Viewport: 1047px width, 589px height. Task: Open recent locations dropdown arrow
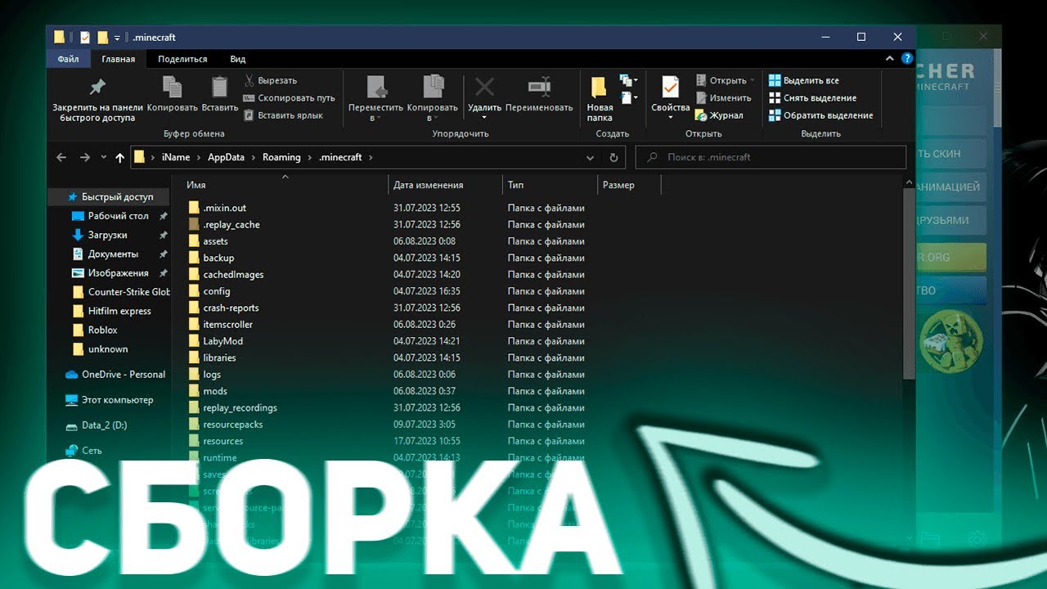point(104,157)
